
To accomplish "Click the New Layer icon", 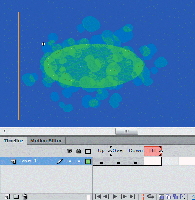I will click(7, 197).
